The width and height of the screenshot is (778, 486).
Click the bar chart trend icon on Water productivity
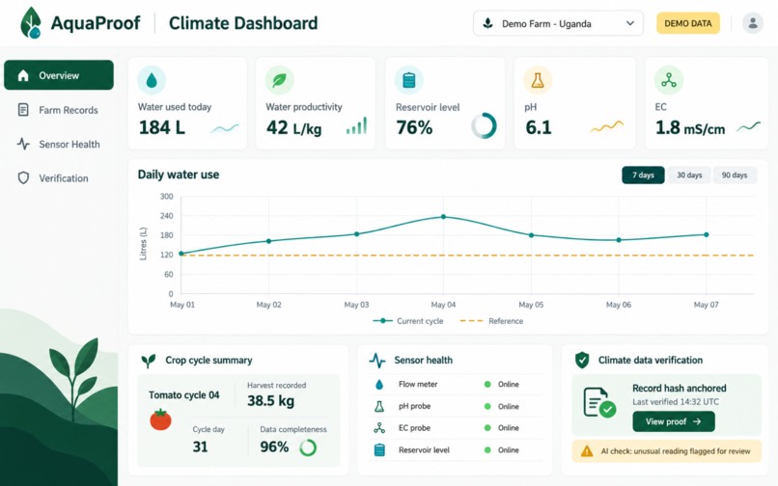[357, 126]
